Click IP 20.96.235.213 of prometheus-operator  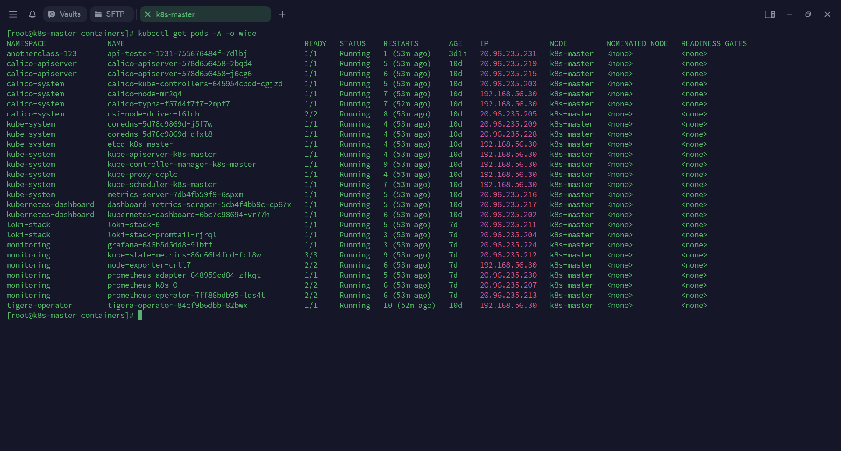click(x=508, y=295)
